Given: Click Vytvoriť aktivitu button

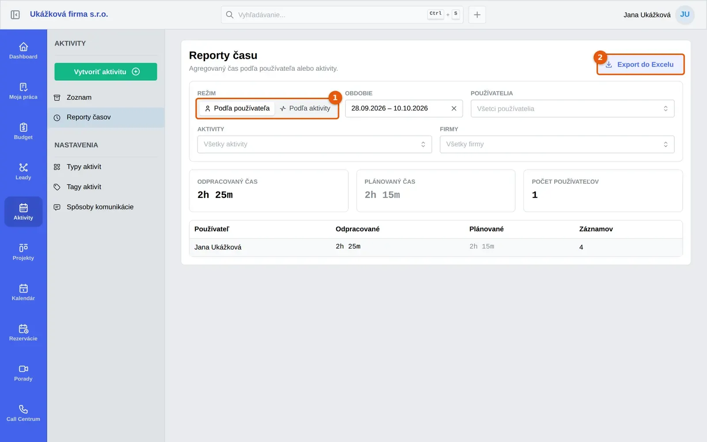Looking at the screenshot, I should point(106,72).
